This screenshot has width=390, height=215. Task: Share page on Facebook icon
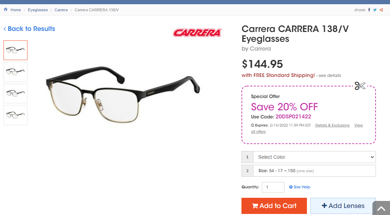click(369, 10)
